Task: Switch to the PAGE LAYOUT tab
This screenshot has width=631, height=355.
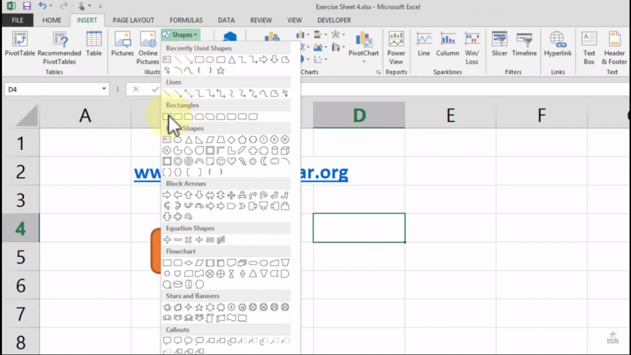Action: [x=133, y=20]
